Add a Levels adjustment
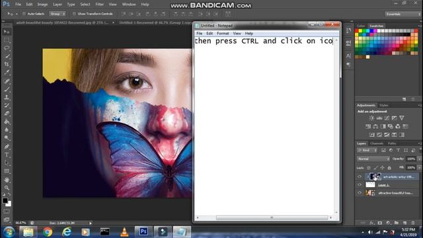Image resolution: width=423 pixels, height=238 pixels. click(379, 118)
